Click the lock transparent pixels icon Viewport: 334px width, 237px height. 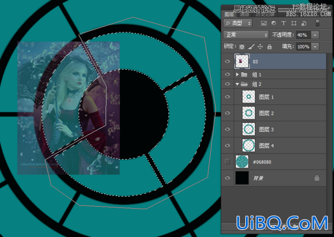tap(242, 47)
